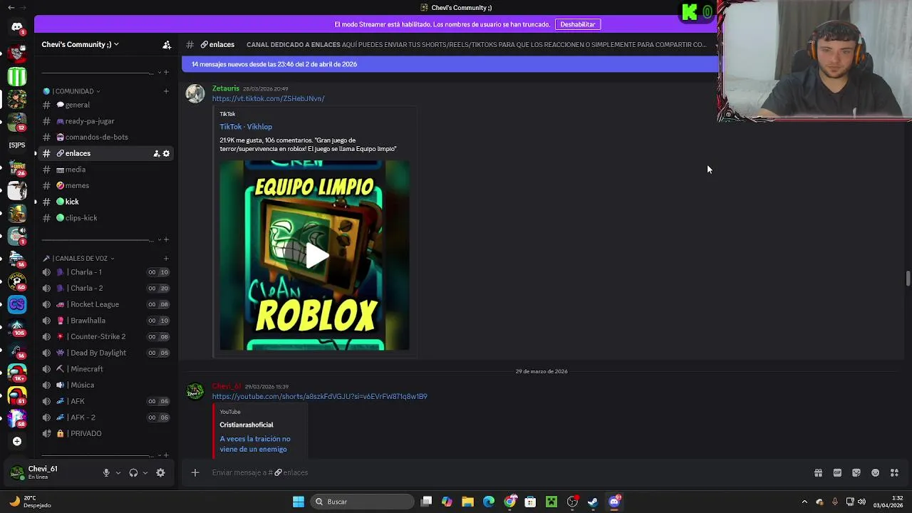Join Dead By Daylight voice channel
The width and height of the screenshot is (912, 513).
pos(105,353)
